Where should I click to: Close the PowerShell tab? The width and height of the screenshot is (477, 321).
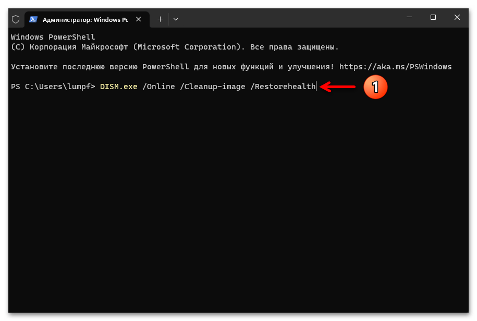139,19
